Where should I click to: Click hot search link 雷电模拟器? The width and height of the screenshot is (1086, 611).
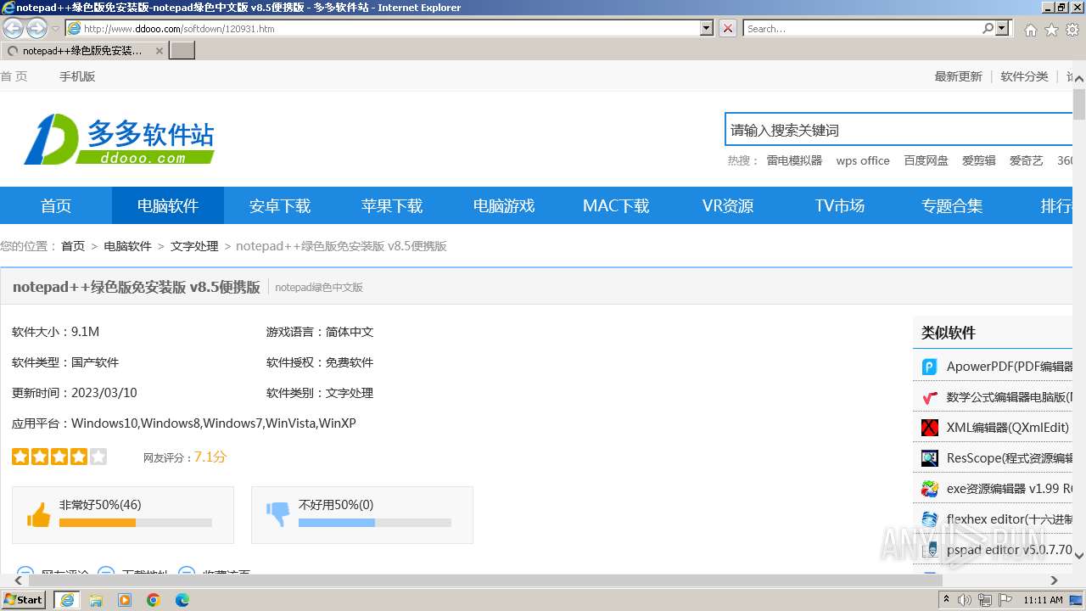[794, 160]
